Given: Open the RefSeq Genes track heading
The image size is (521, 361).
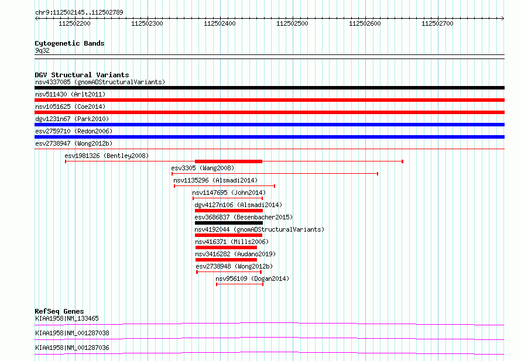Looking at the screenshot, I should (60, 311).
